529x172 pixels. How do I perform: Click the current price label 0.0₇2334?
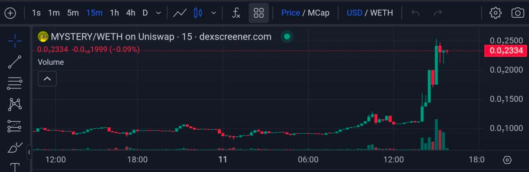(x=506, y=51)
